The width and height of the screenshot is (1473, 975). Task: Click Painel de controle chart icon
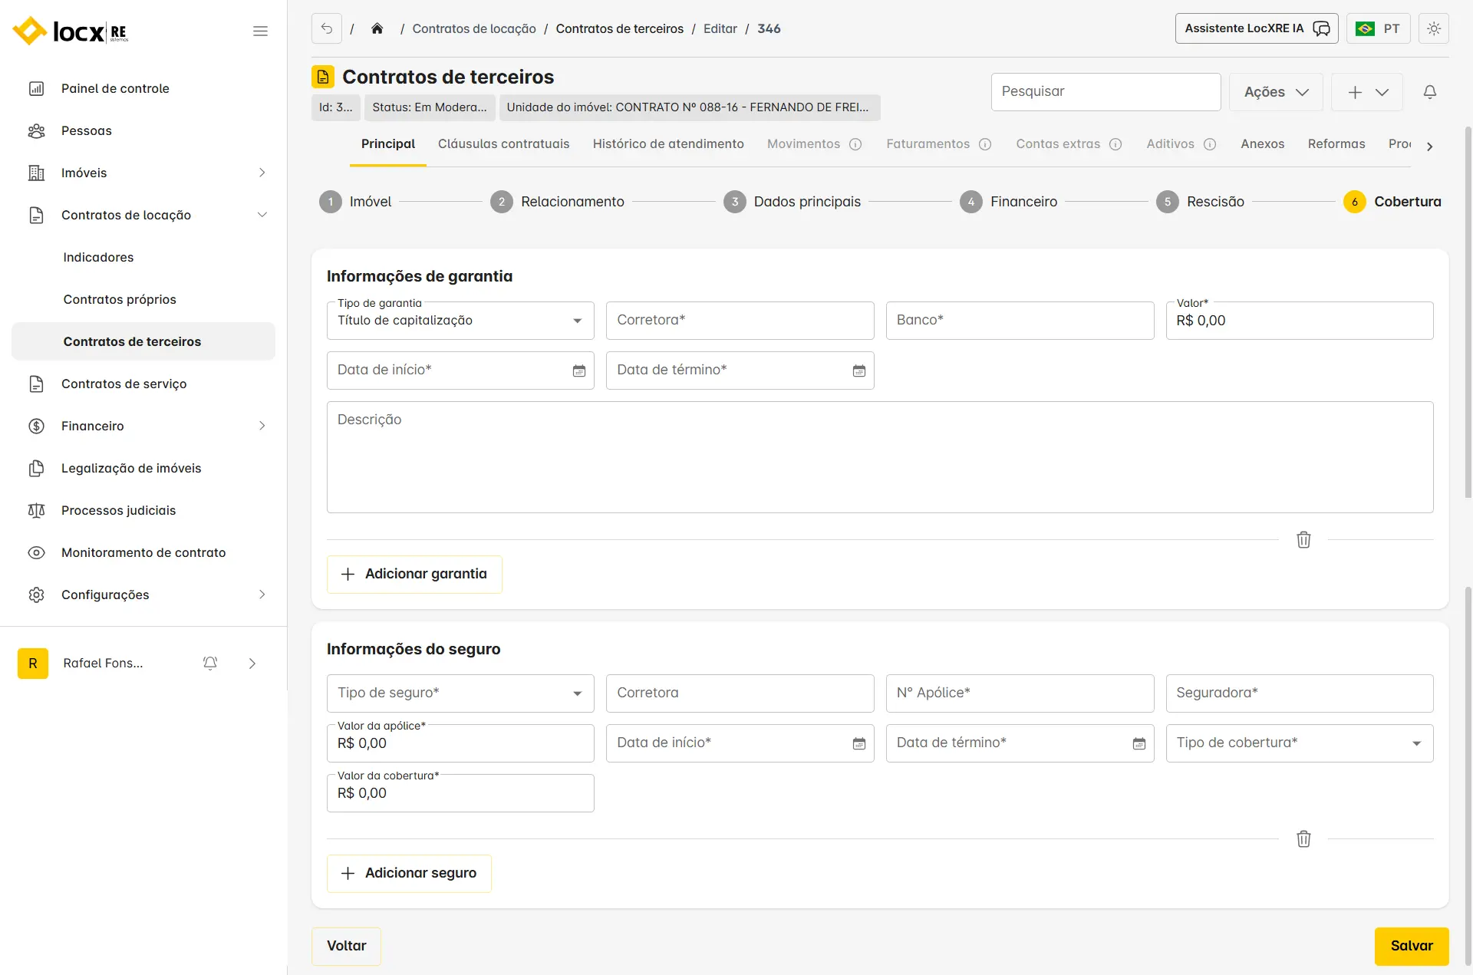click(36, 88)
